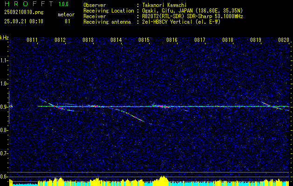Select observer name Takanori Kawachi

164,5
